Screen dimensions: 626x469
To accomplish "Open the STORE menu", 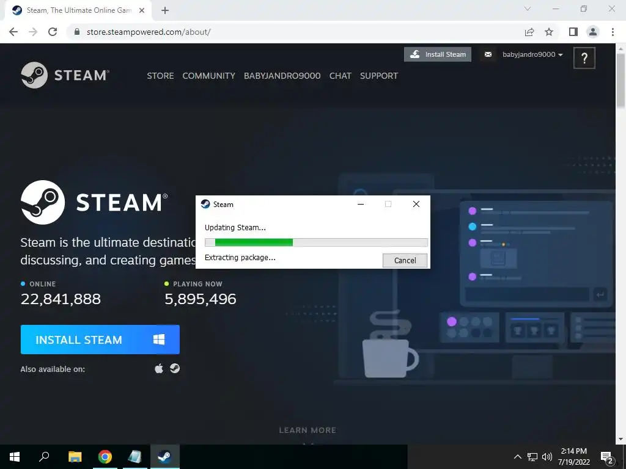I will (x=160, y=76).
